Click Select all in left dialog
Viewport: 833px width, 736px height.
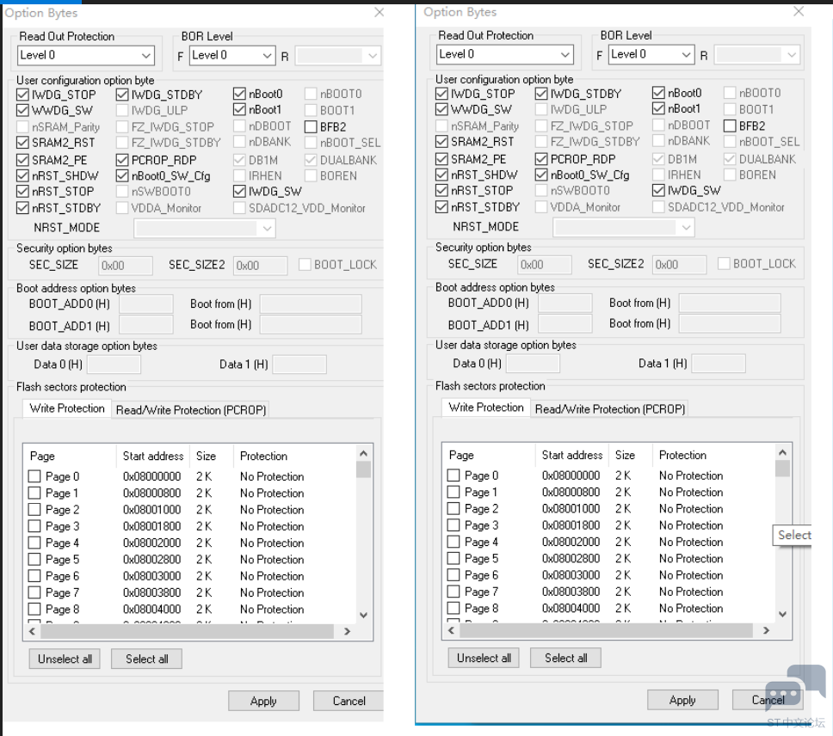146,659
